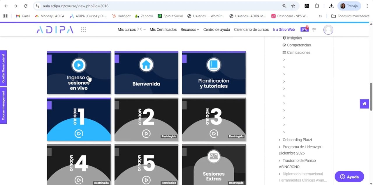
Task: Open the Trabajo profile button
Action: 349,6
